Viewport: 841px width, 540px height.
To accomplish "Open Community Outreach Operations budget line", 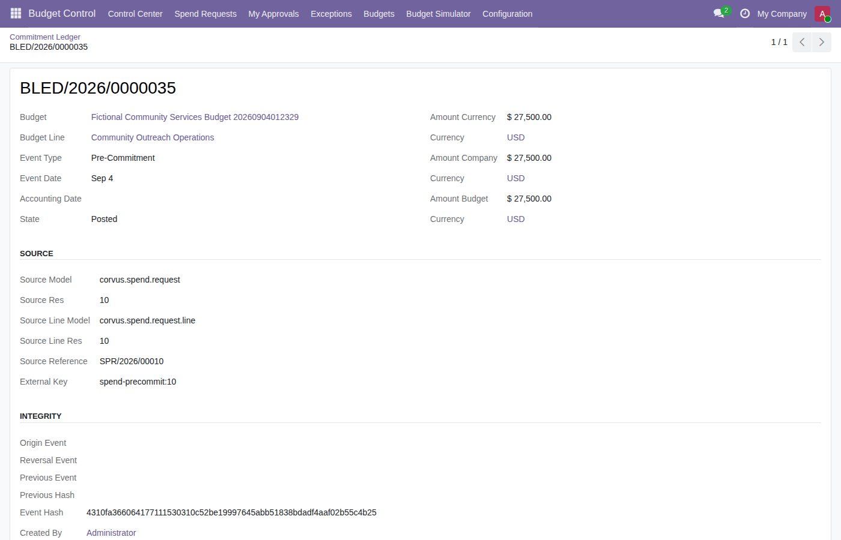I will [153, 137].
